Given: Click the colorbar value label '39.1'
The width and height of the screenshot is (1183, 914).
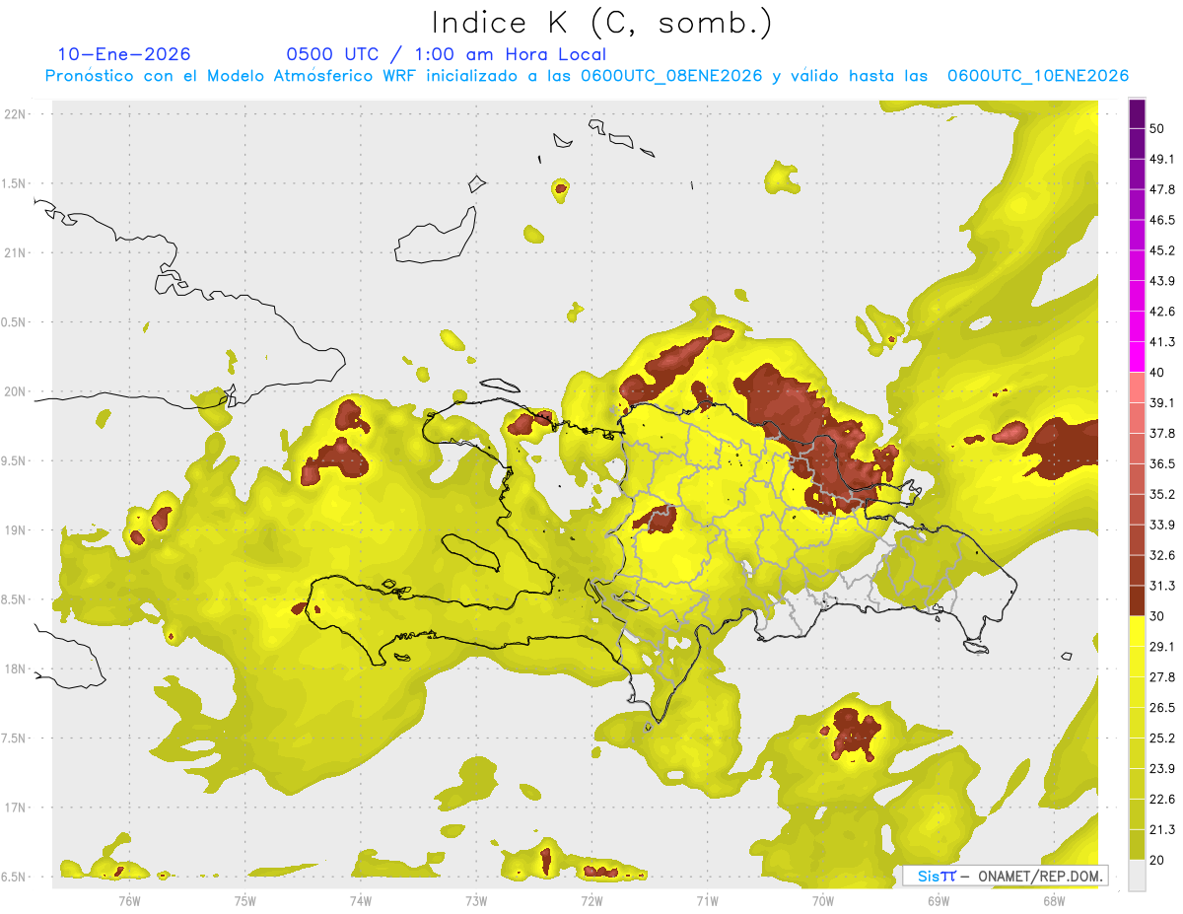Looking at the screenshot, I should (x=1162, y=403).
